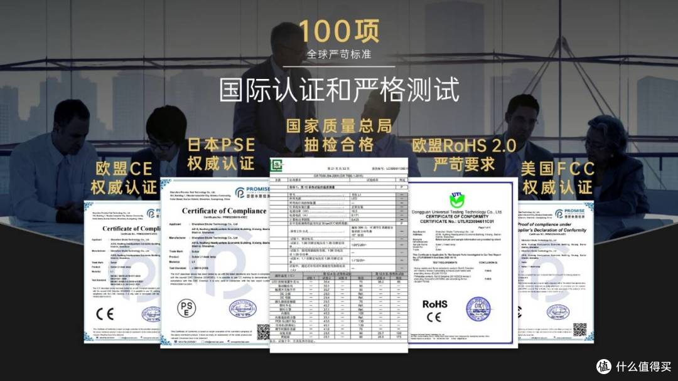Click the temperature results table in the center report
The height and width of the screenshot is (381, 678).
338,306
